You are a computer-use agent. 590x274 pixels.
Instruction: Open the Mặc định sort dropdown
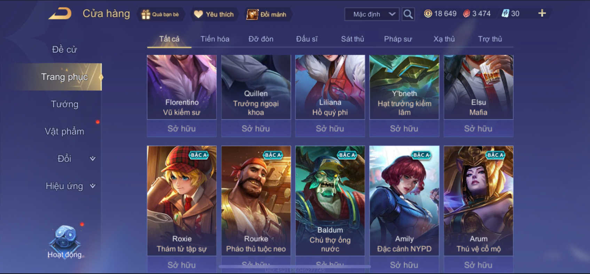pos(372,14)
